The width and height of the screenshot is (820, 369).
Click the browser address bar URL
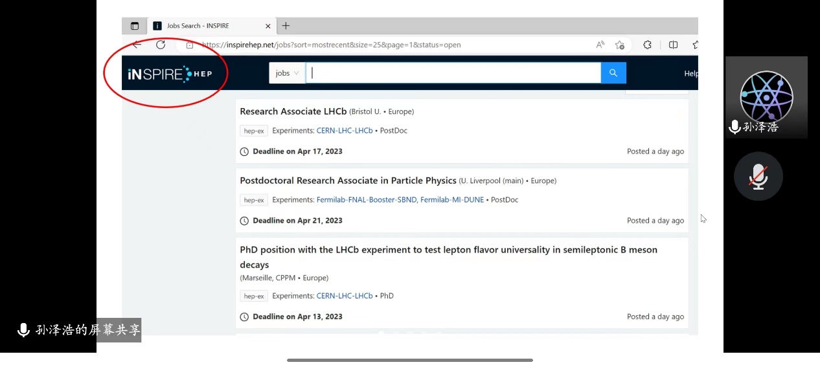pos(332,45)
